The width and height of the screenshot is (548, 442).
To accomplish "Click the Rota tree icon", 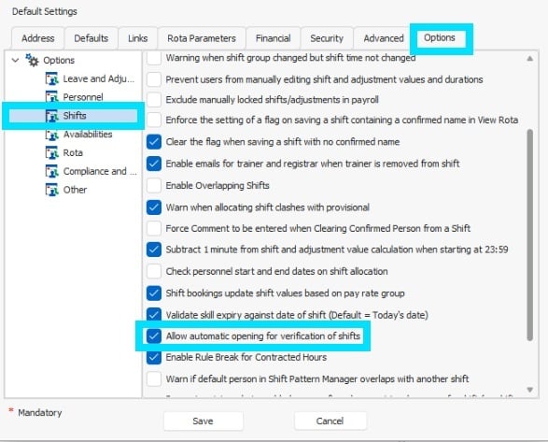I will (51, 153).
